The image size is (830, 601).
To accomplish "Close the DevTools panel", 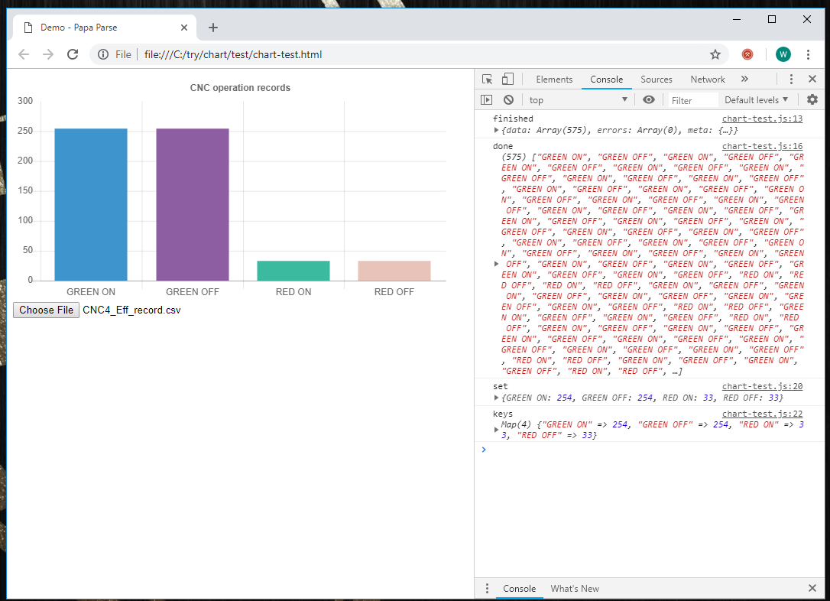I will [812, 79].
